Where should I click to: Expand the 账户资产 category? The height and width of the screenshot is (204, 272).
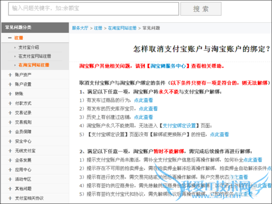click(10, 75)
